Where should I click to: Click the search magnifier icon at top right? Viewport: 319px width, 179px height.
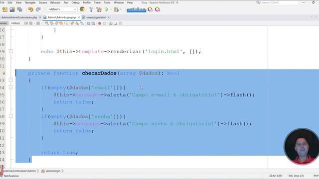pyautogui.click(x=258, y=2)
